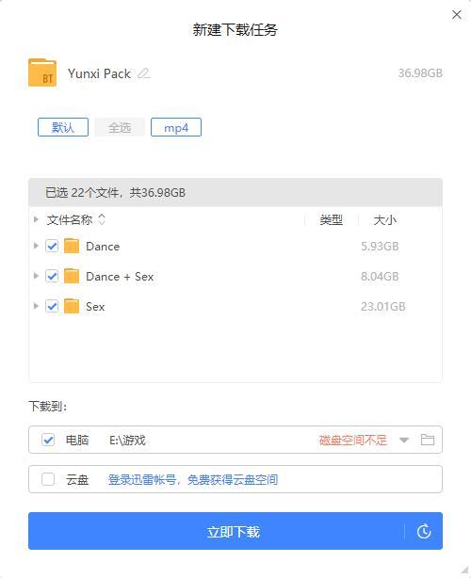Viewport: 471px width, 578px height.
Task: Click the scheduled download clock icon
Action: click(x=424, y=531)
